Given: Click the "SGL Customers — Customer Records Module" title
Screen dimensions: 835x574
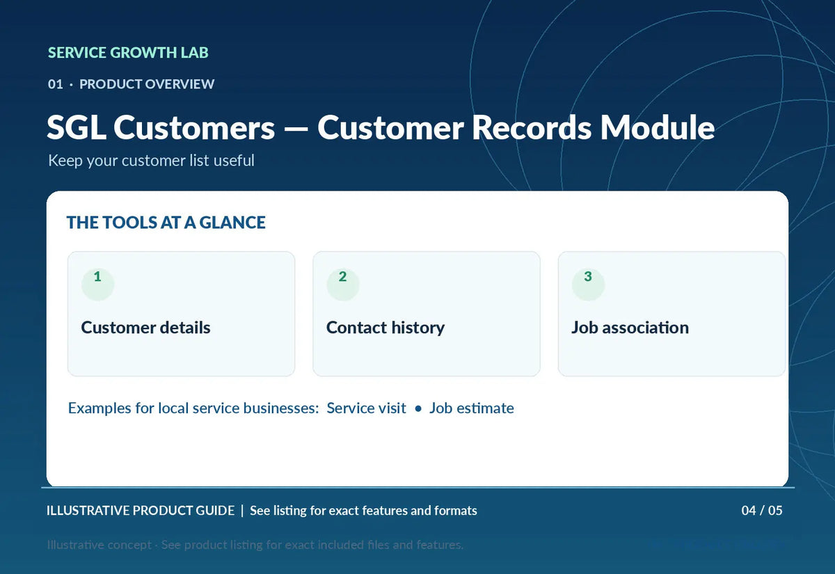Looking at the screenshot, I should (x=381, y=128).
